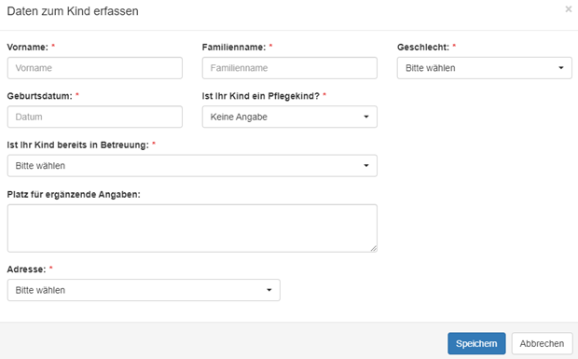The height and width of the screenshot is (359, 578).
Task: Expand the bereits in Betreuung dropdown
Action: pyautogui.click(x=192, y=166)
